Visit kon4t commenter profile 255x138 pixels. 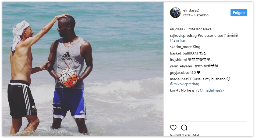[x=175, y=90]
